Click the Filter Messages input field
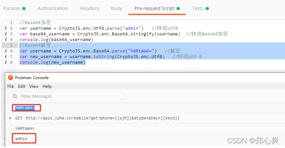Viewport: 285px width, 148px height. click(67, 96)
